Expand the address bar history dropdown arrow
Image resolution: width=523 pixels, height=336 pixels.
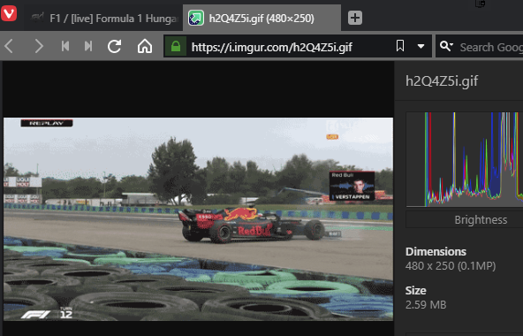click(x=421, y=47)
